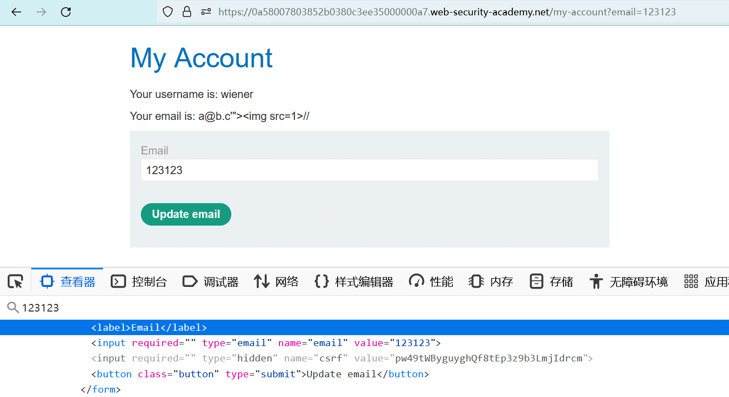This screenshot has height=397, width=729.
Task: Click the shield tracking protection icon
Action: coord(168,11)
